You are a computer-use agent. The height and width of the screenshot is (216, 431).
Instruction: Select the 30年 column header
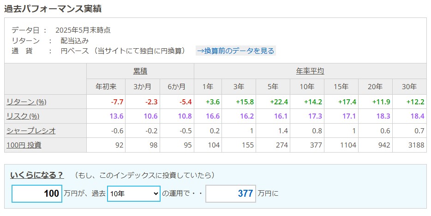tap(409, 86)
